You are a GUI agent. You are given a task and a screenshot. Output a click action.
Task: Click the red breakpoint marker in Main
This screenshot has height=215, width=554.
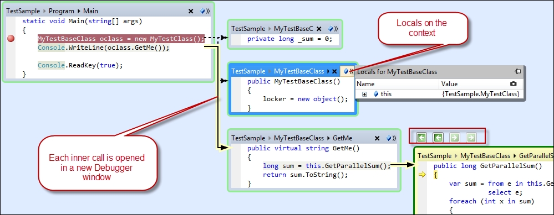[11, 38]
